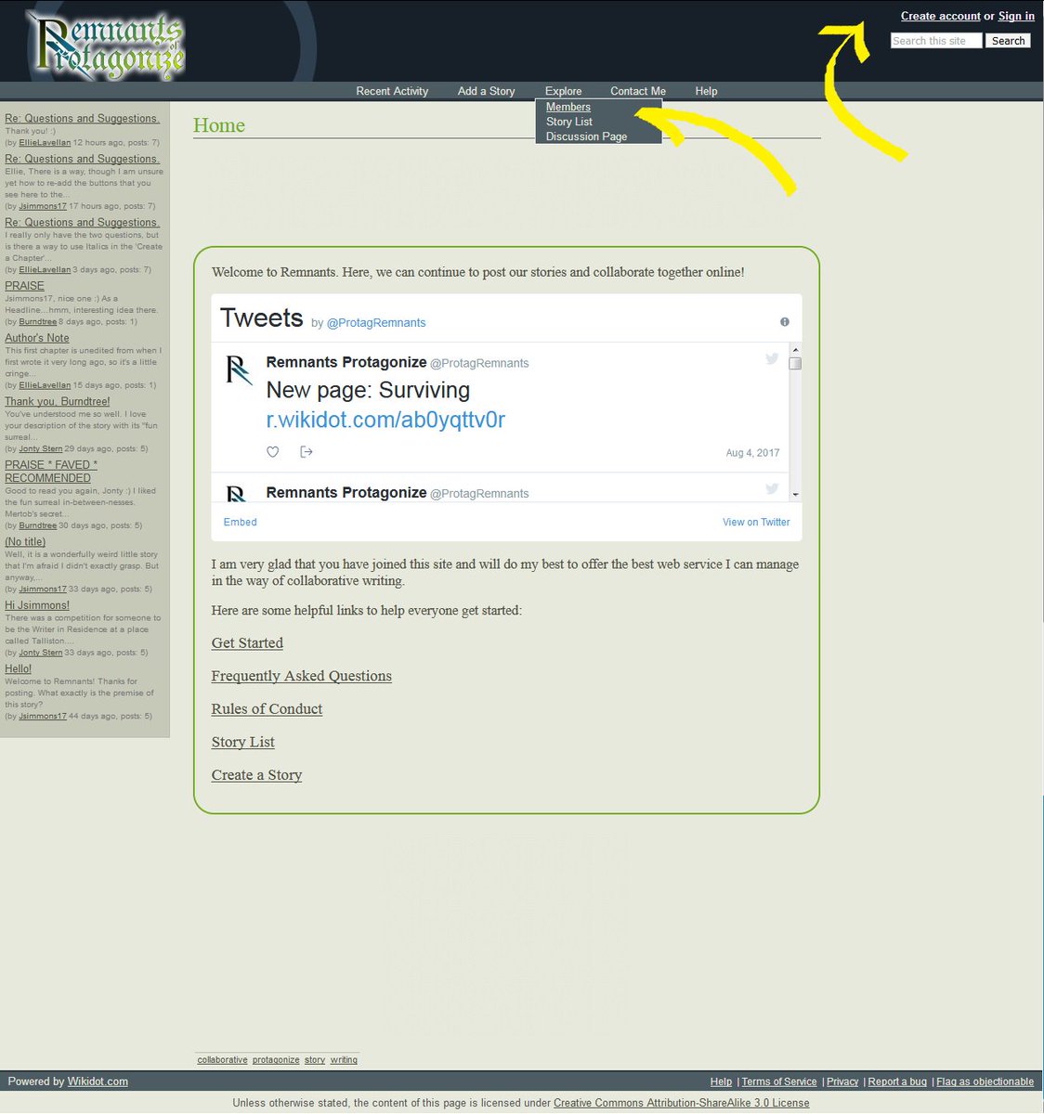1044x1114 pixels.
Task: Click View on Twitter link
Action: tap(756, 522)
